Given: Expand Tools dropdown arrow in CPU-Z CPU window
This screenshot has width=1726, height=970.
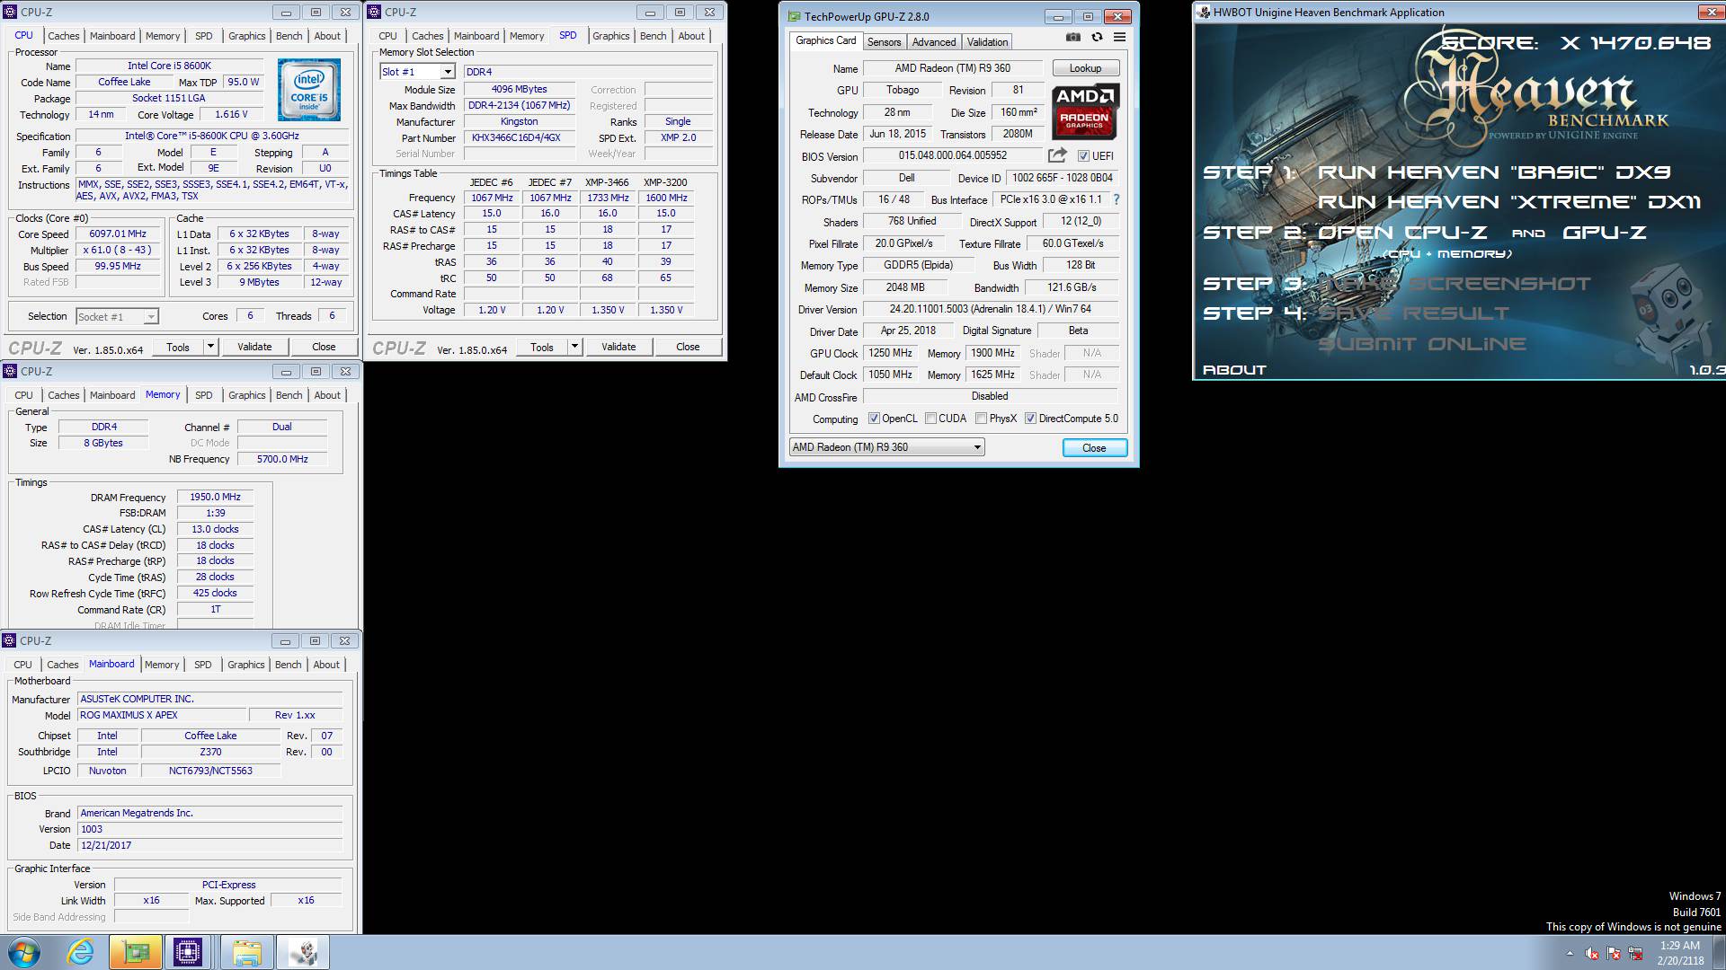Looking at the screenshot, I should click(210, 347).
